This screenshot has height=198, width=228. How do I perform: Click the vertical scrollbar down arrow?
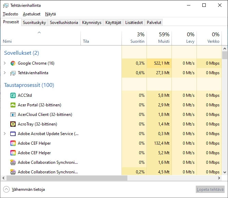[x=225, y=172]
